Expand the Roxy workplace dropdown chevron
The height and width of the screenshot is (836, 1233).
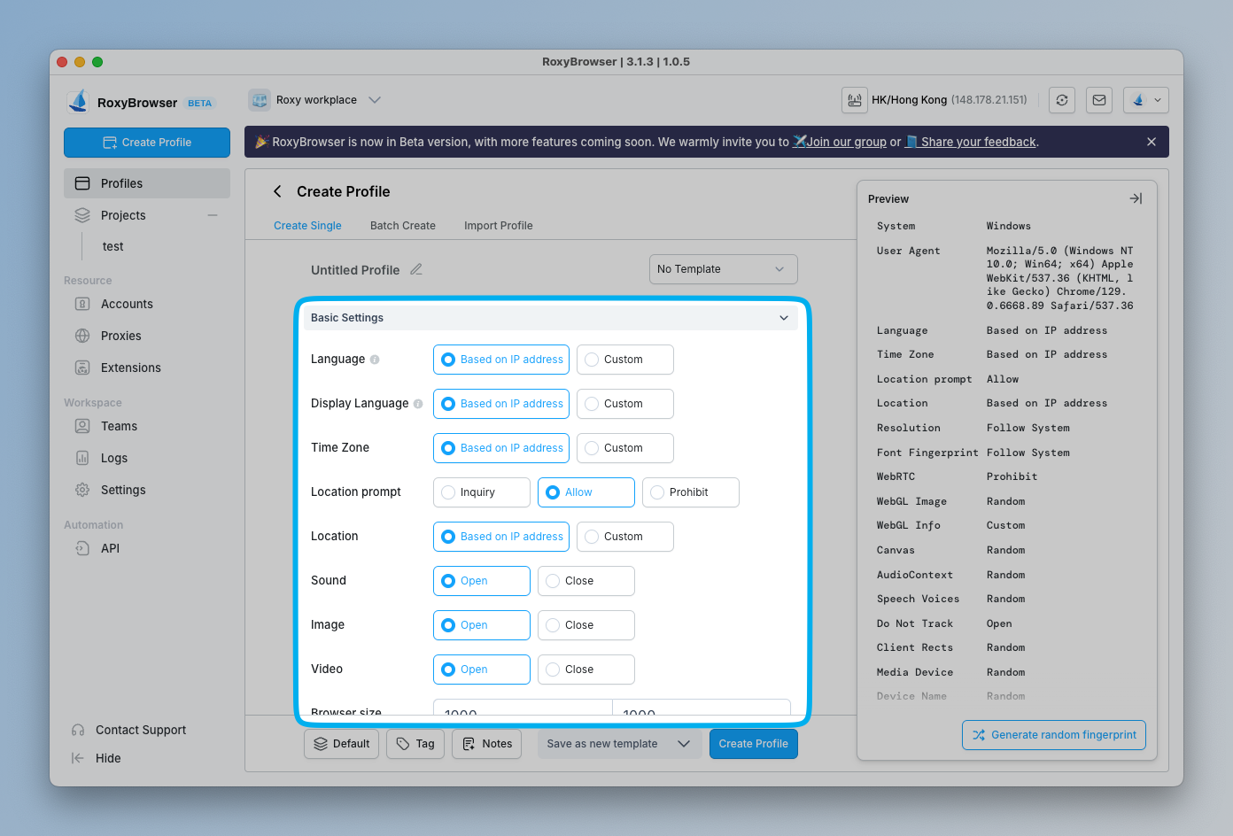(x=375, y=100)
